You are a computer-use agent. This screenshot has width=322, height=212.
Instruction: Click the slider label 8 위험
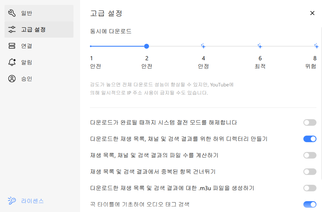pyautogui.click(x=311, y=62)
